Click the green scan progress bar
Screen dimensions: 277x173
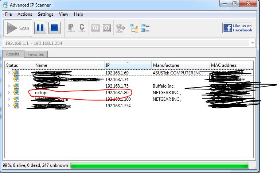tap(160, 165)
